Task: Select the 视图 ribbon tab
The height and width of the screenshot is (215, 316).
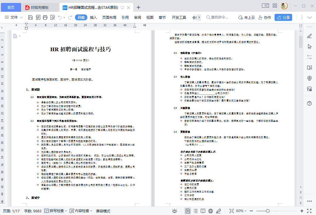Action: [150, 18]
